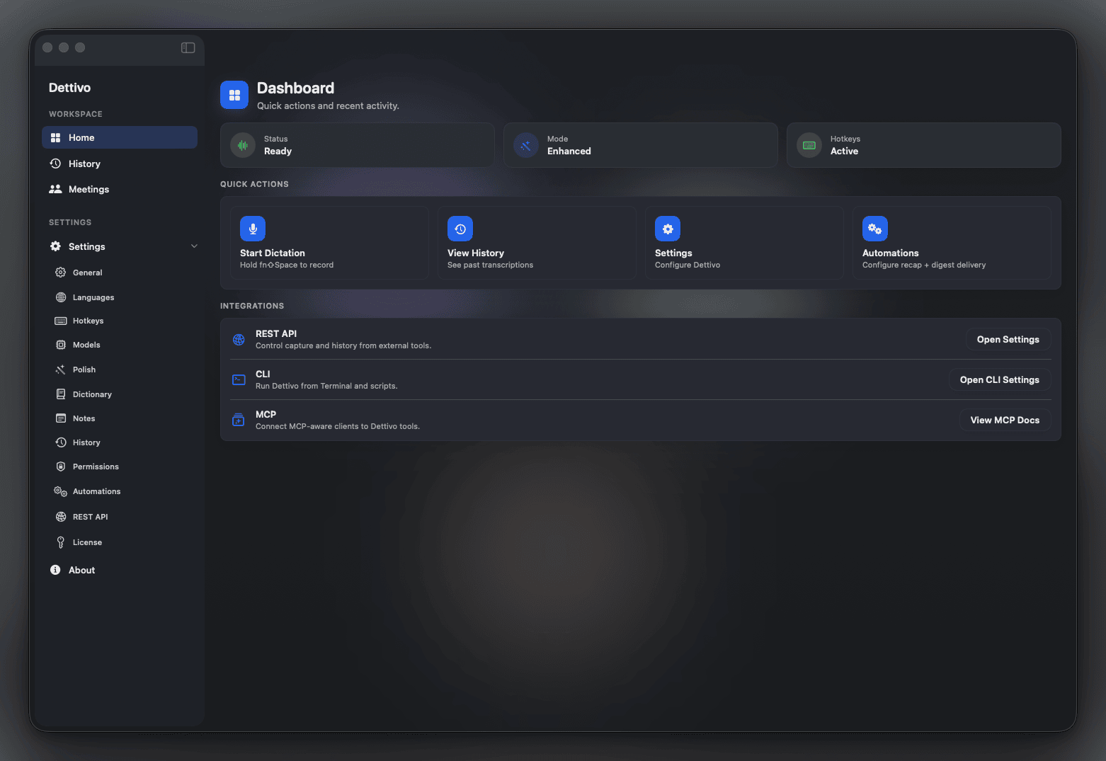Click Open Settings for REST API
This screenshot has height=761, width=1106.
coord(1008,340)
